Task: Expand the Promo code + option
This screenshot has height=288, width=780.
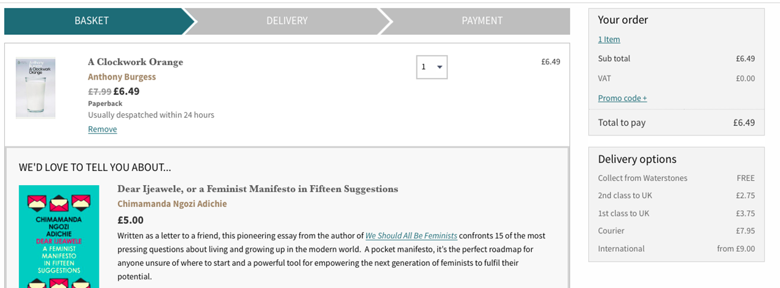Action: click(x=622, y=98)
